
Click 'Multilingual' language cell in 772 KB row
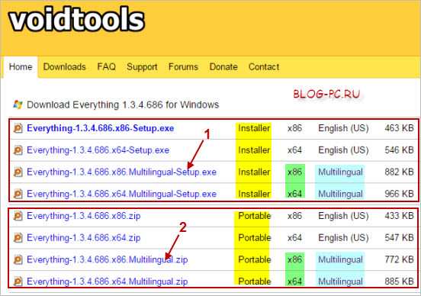(340, 259)
